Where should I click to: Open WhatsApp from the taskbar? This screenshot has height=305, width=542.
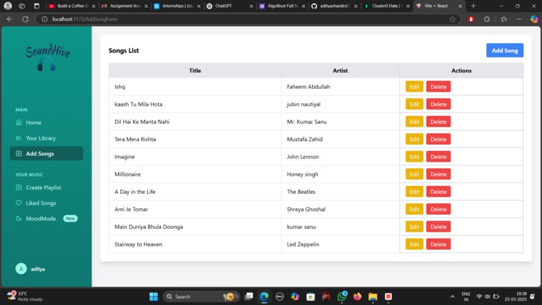pyautogui.click(x=342, y=297)
